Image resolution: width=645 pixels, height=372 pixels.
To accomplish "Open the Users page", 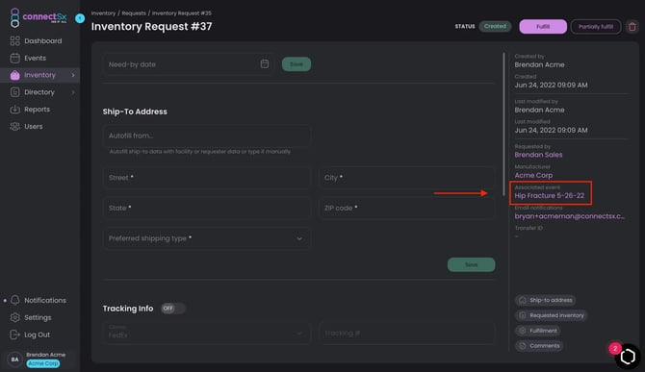I will [26, 127].
